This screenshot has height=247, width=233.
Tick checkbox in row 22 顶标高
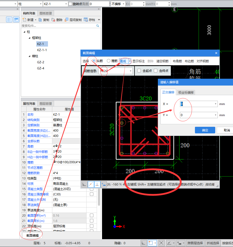92,226
